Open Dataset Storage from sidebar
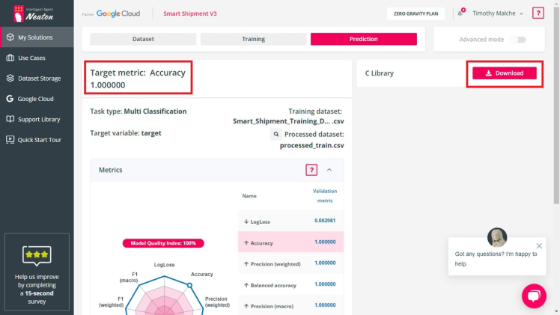Viewport: 560px width, 315px height. pos(39,78)
